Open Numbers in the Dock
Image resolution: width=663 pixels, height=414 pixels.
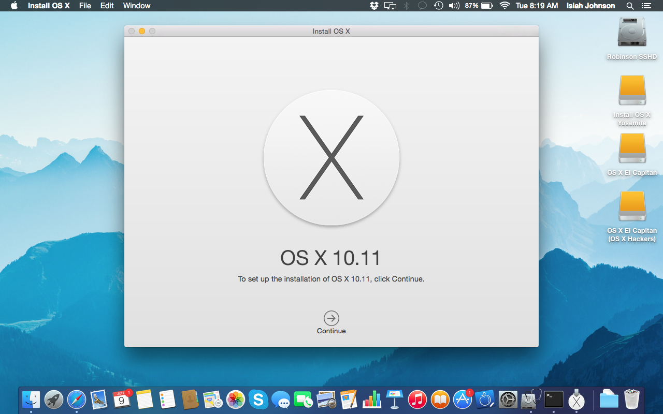point(372,399)
